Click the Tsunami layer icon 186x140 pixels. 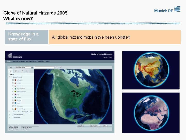[16, 86]
